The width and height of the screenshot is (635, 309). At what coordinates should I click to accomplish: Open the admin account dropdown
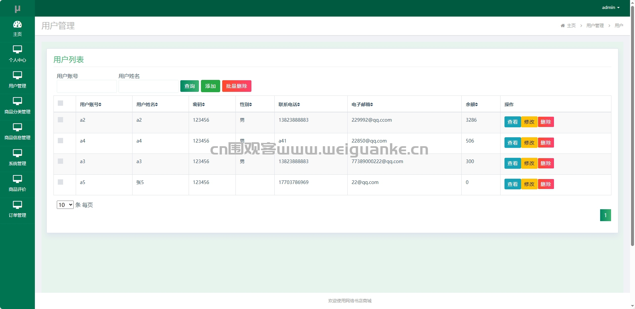click(x=611, y=7)
